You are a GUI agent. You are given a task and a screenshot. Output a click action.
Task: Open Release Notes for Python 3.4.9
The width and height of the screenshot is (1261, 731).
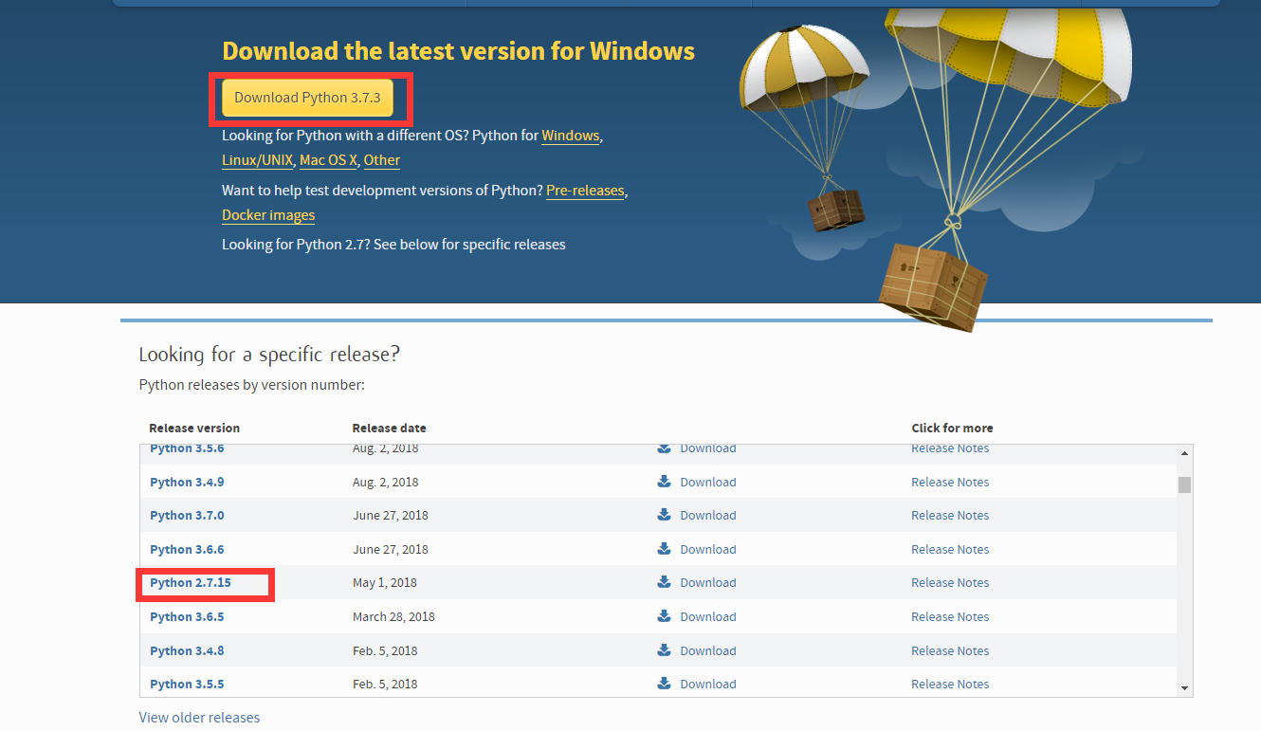[x=950, y=482]
